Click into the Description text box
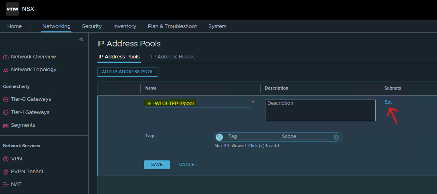 tap(320, 110)
